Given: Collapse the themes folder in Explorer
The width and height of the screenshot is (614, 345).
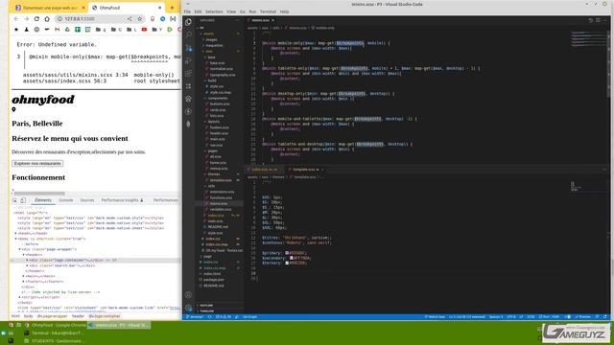Looking at the screenshot, I should point(214,174).
